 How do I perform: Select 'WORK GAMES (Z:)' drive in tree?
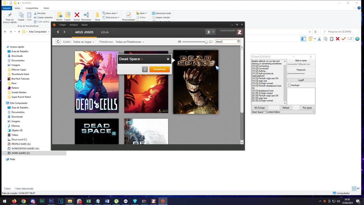tap(20, 153)
